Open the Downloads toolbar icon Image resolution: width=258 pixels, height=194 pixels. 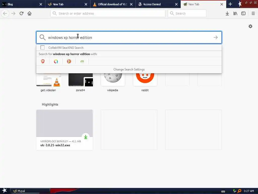pos(227,13)
